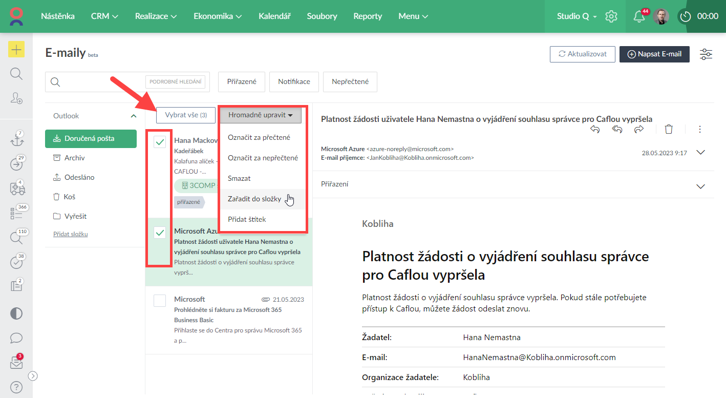
Task: Choose Zařadit do složky menu option
Action: (263, 199)
